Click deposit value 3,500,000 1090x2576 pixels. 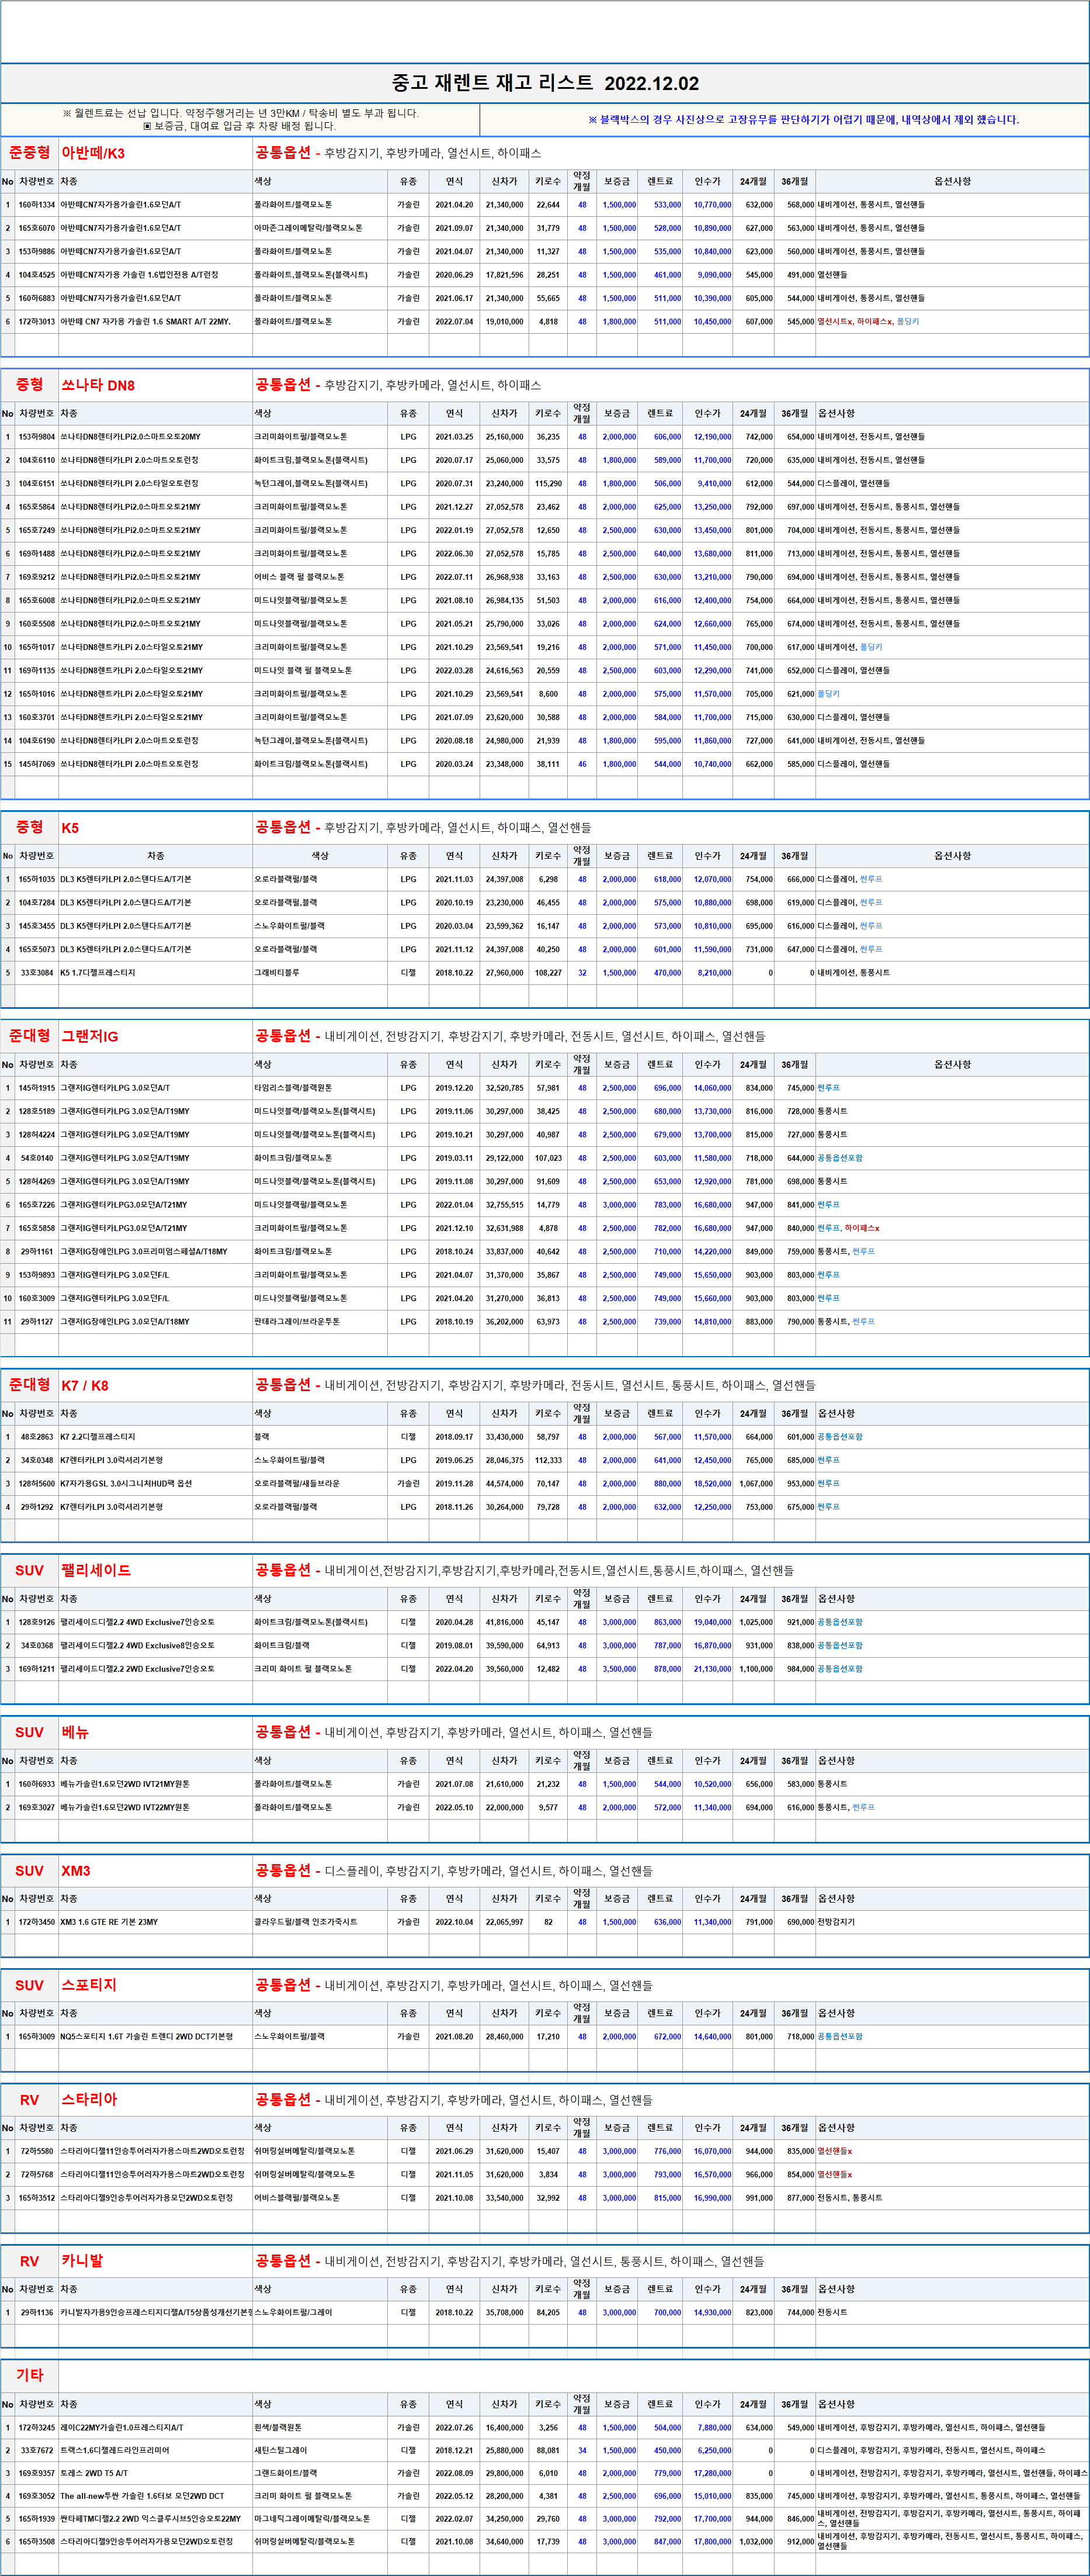pyautogui.click(x=619, y=1669)
